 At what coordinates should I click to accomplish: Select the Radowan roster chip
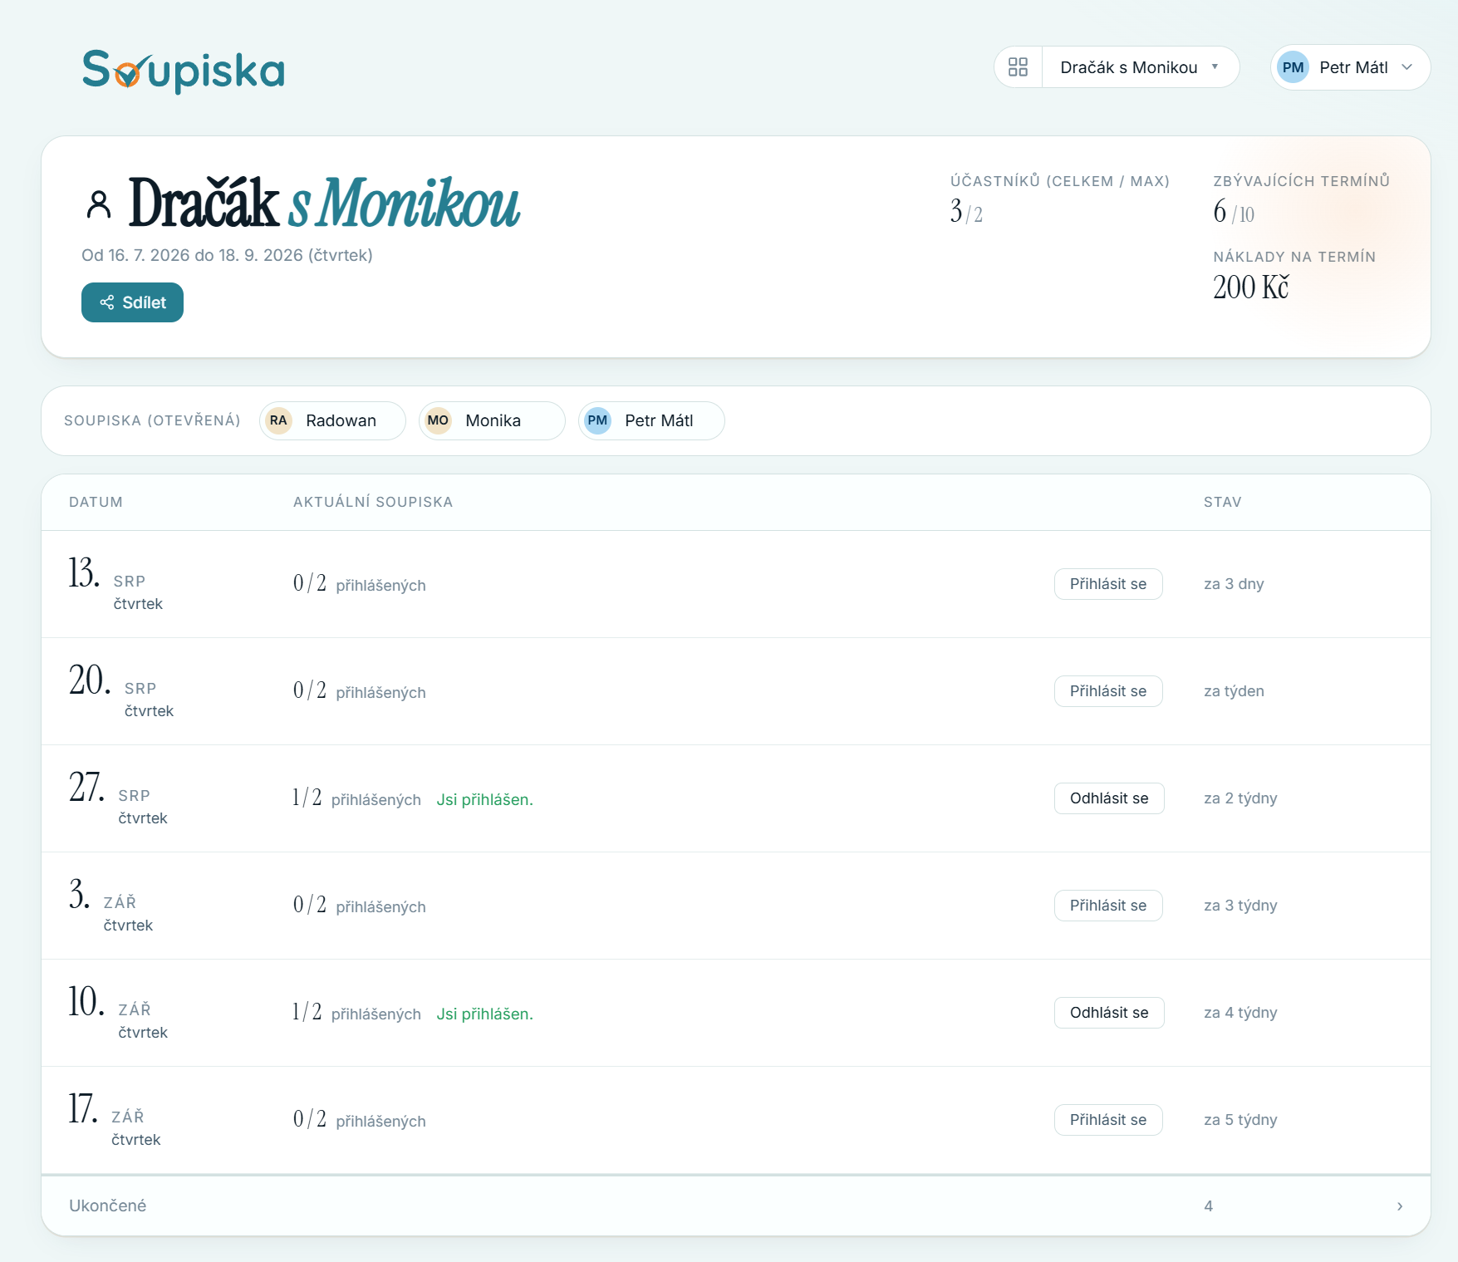click(332, 420)
